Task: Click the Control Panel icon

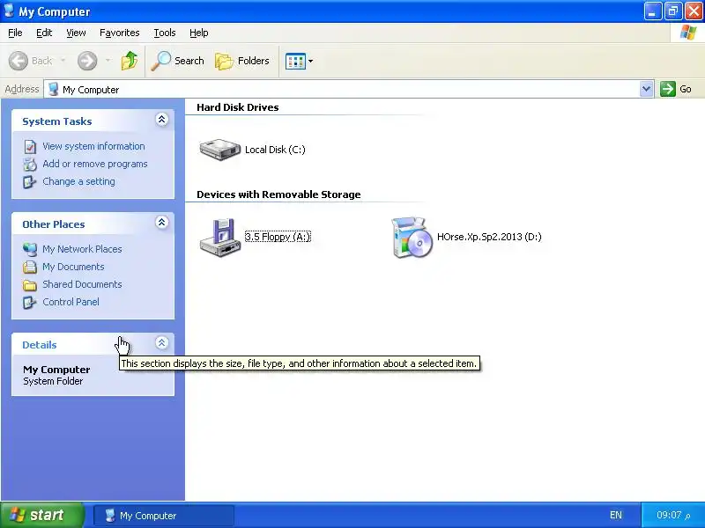Action: tap(30, 302)
